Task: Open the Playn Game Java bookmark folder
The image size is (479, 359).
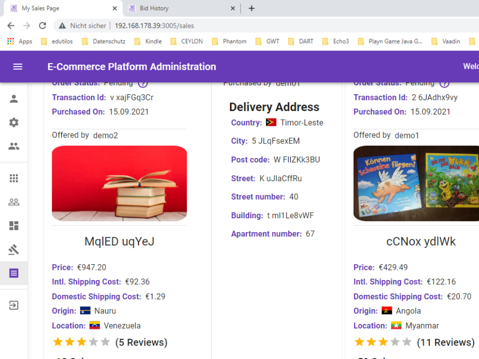Action: pyautogui.click(x=390, y=41)
